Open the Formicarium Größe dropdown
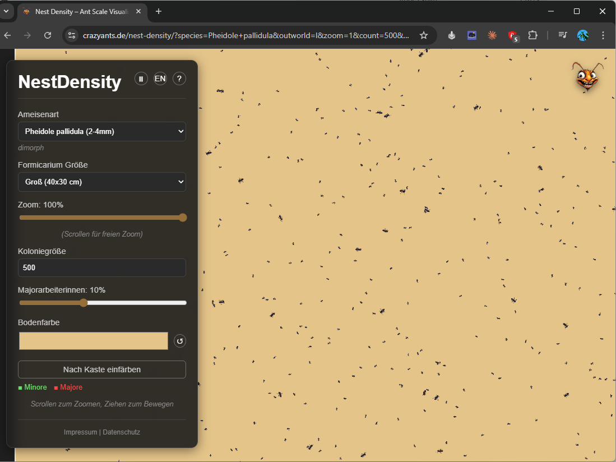The height and width of the screenshot is (462, 616). tap(101, 182)
